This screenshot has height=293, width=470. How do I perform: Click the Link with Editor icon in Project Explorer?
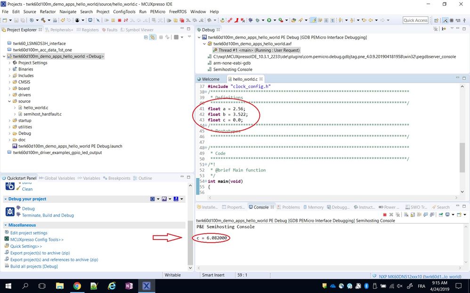[153, 37]
